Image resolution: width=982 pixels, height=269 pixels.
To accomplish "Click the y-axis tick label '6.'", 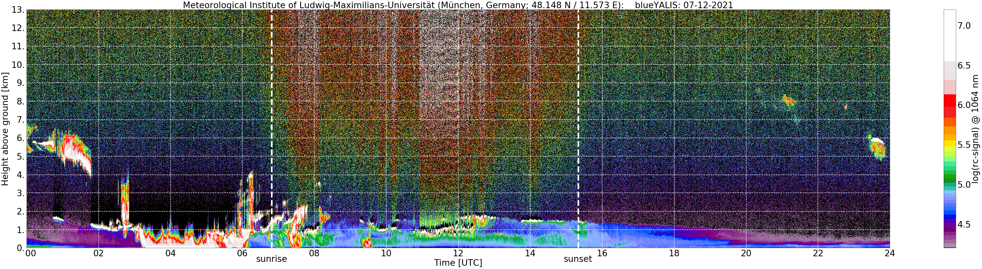I will pos(20,138).
